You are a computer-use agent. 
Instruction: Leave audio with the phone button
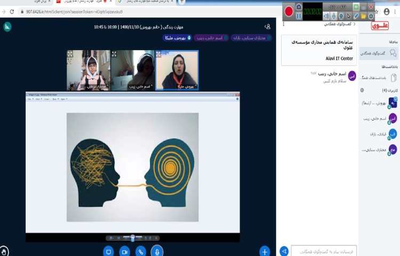pyautogui.click(x=141, y=252)
